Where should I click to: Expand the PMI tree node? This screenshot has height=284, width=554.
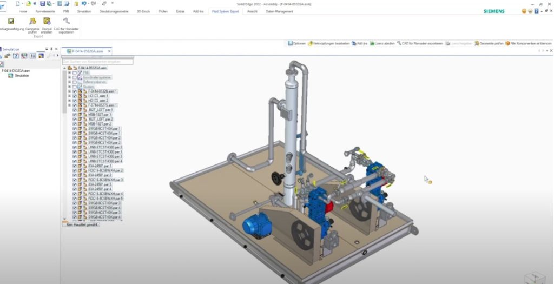pyautogui.click(x=70, y=73)
